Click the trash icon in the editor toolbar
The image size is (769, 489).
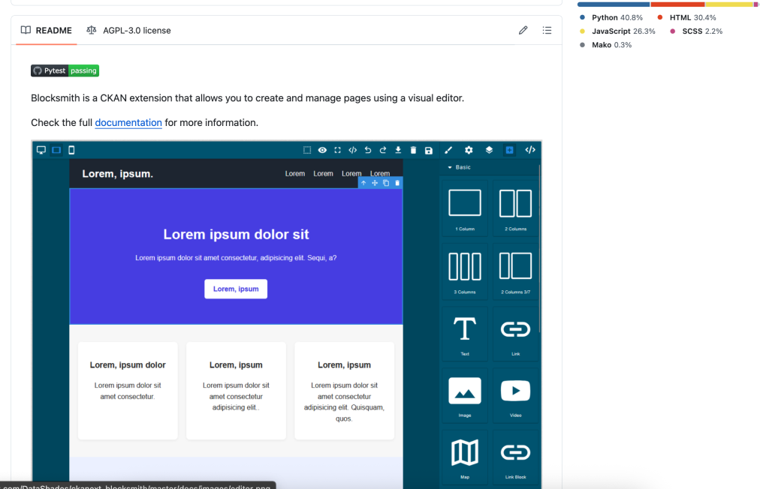(414, 150)
